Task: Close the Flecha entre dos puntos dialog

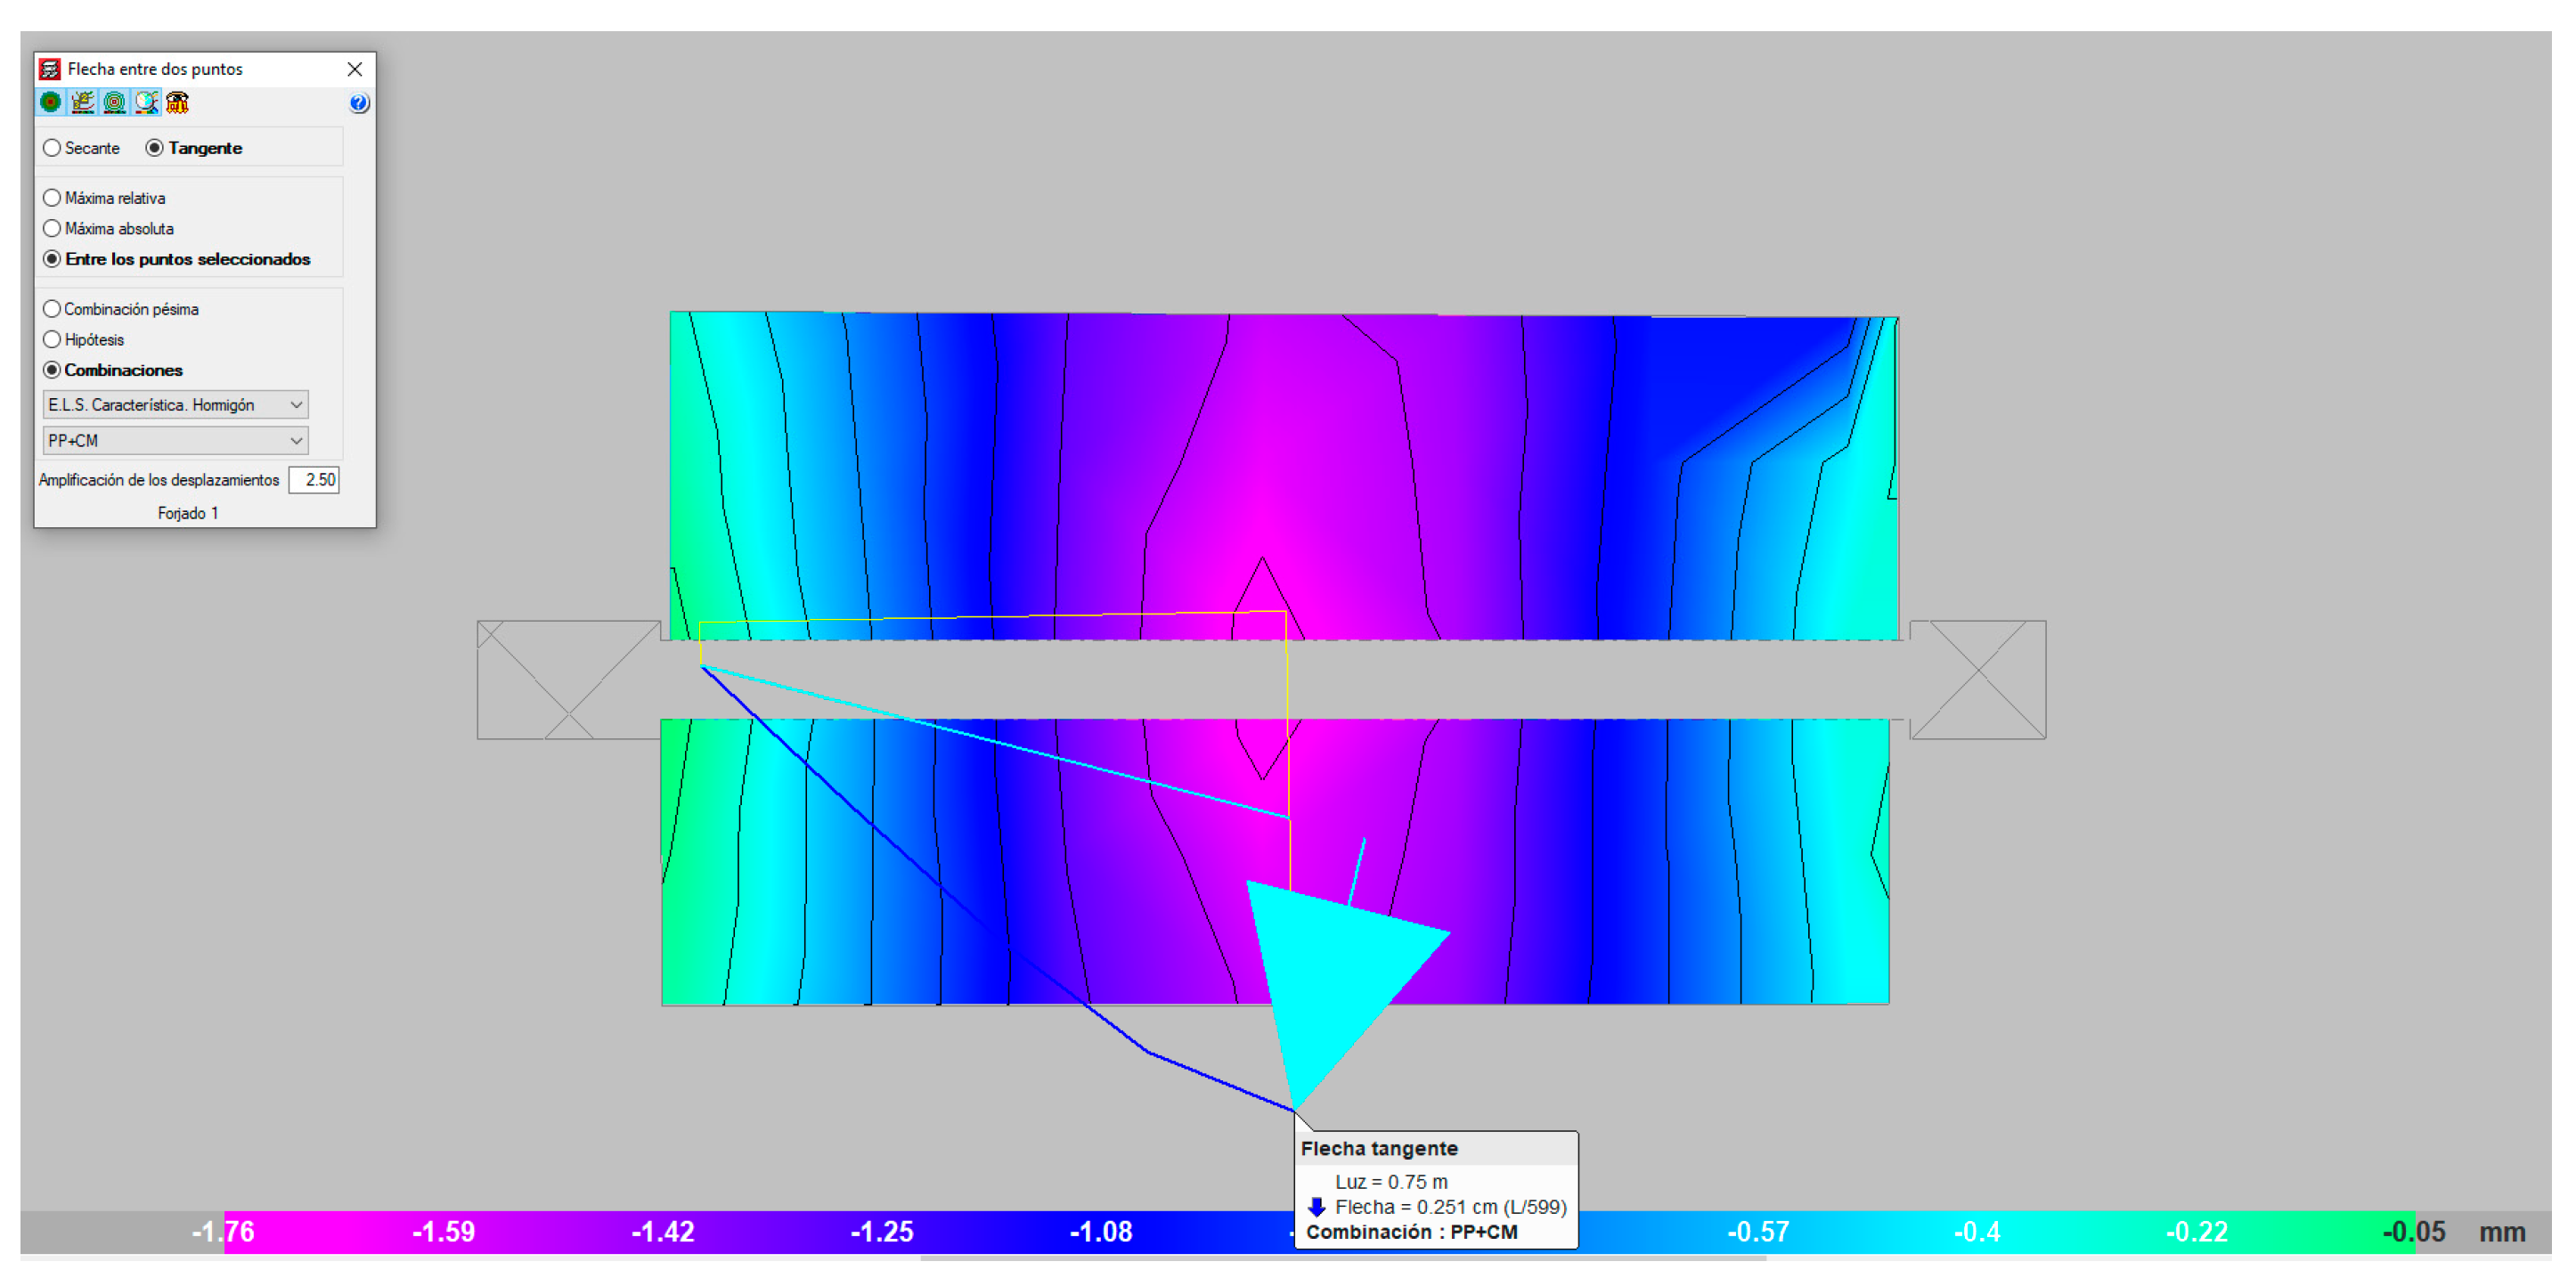Action: [x=355, y=69]
